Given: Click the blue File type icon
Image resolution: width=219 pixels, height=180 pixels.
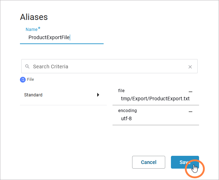Looking at the screenshot, I should (23, 80).
